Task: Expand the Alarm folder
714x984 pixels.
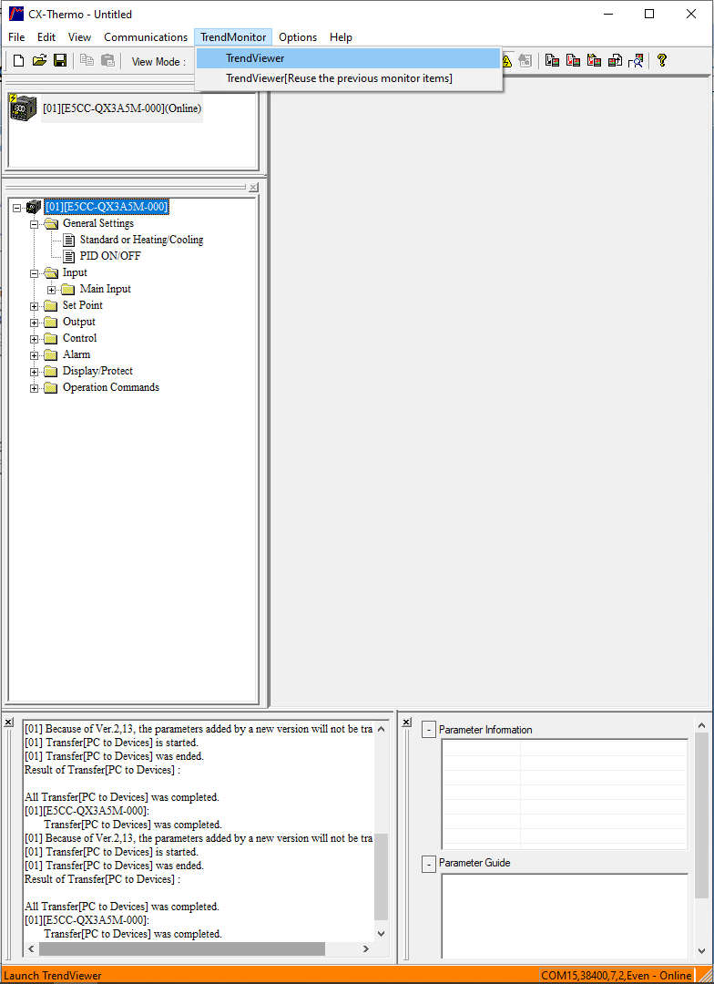Action: coord(35,355)
